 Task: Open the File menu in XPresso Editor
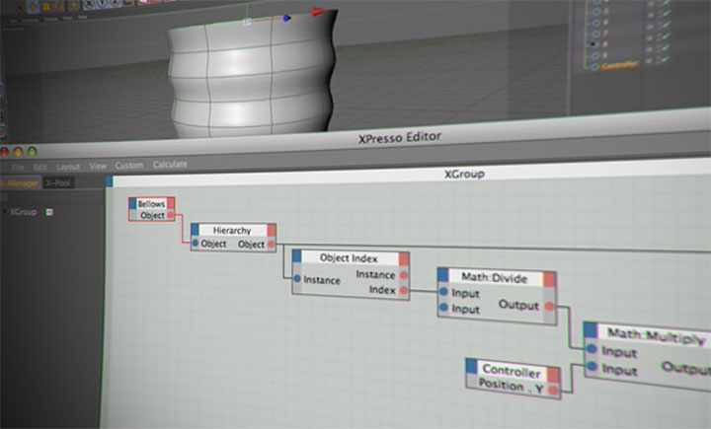click(18, 168)
